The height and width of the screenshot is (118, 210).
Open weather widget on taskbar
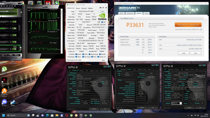[38, 115]
